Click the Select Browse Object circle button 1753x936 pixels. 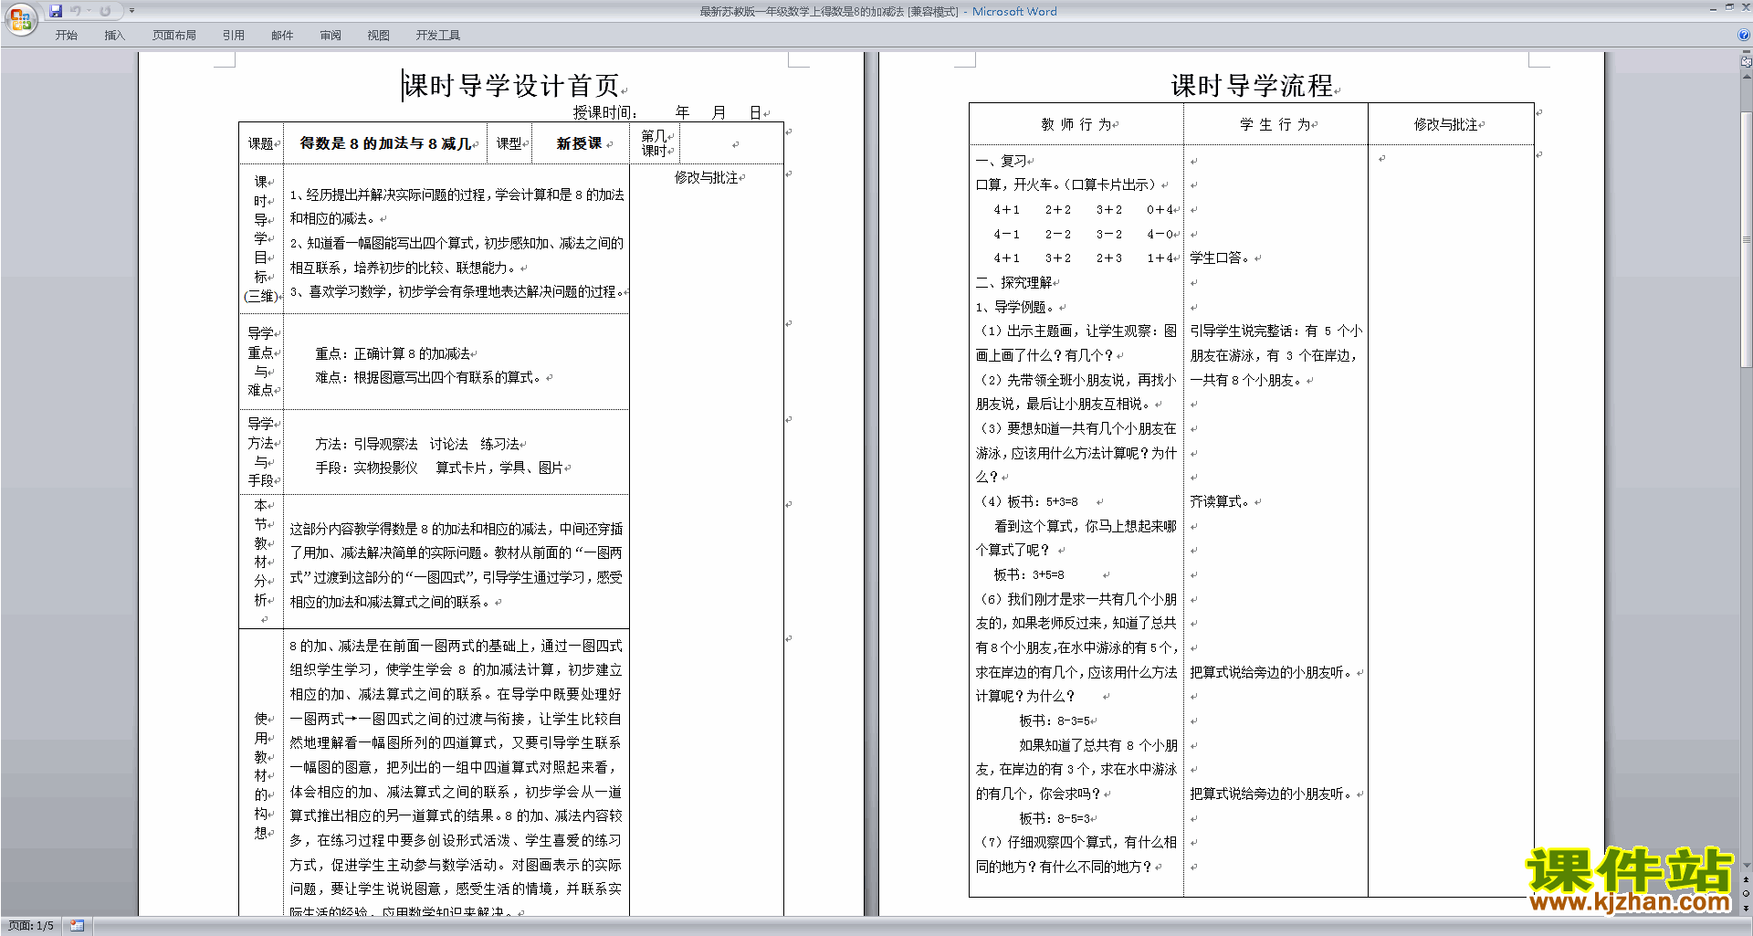pyautogui.click(x=1747, y=894)
